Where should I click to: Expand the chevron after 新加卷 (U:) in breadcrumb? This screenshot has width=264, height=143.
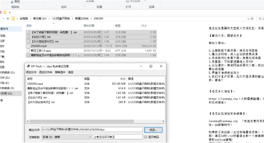click(x=49, y=19)
